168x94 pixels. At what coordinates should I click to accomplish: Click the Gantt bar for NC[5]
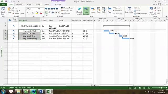(126, 38)
